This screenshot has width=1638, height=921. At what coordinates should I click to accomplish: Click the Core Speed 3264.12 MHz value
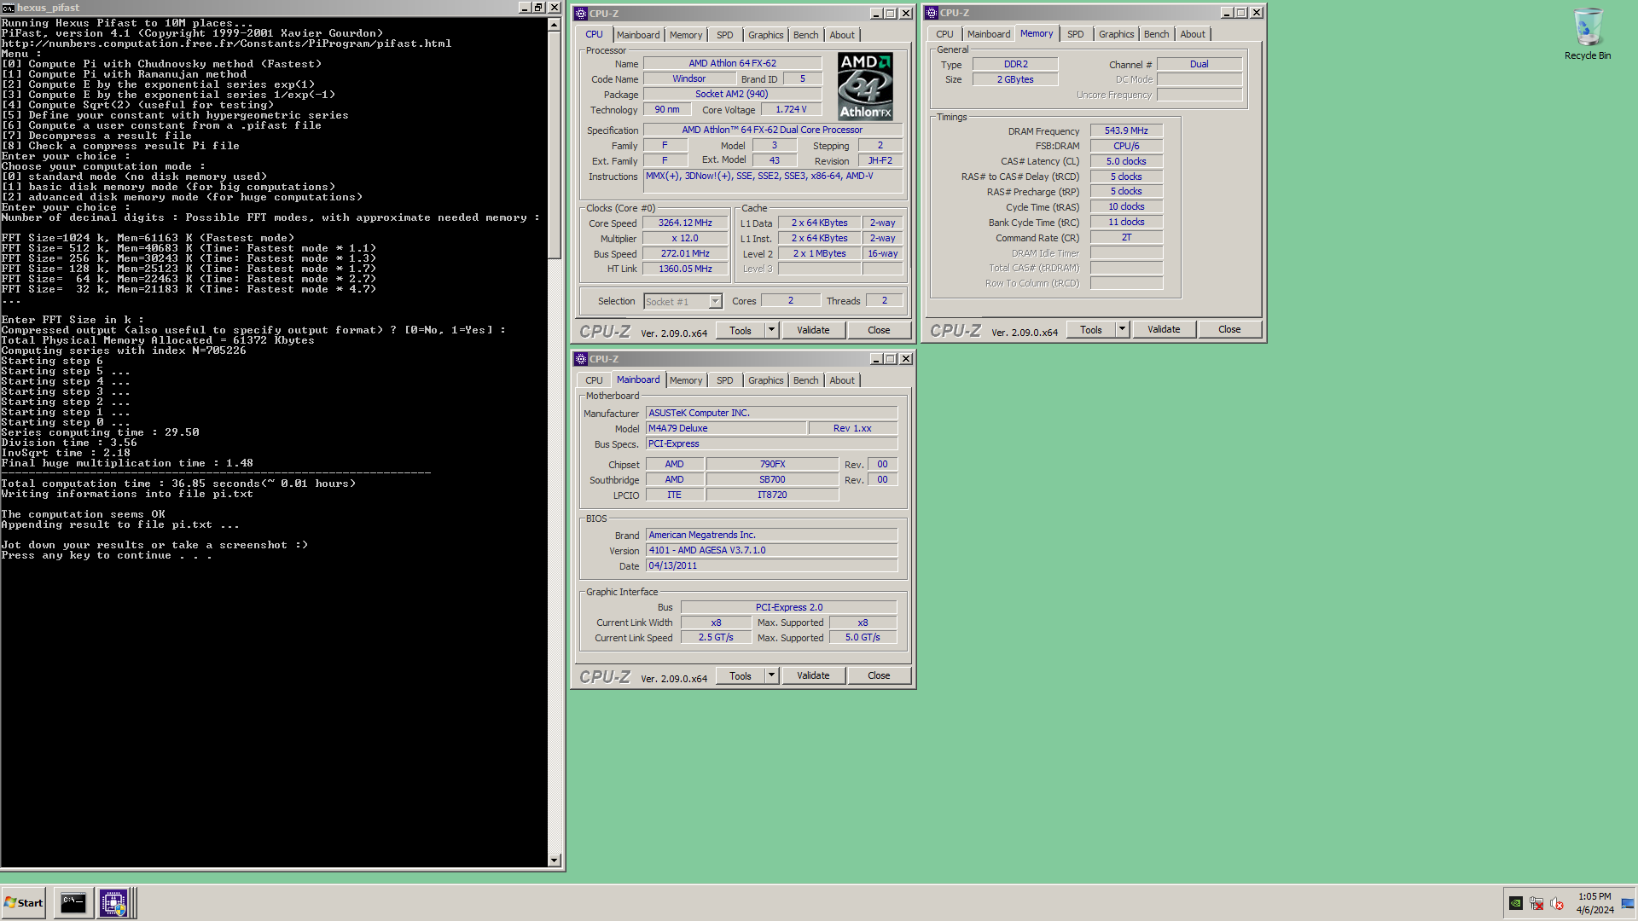tap(685, 223)
